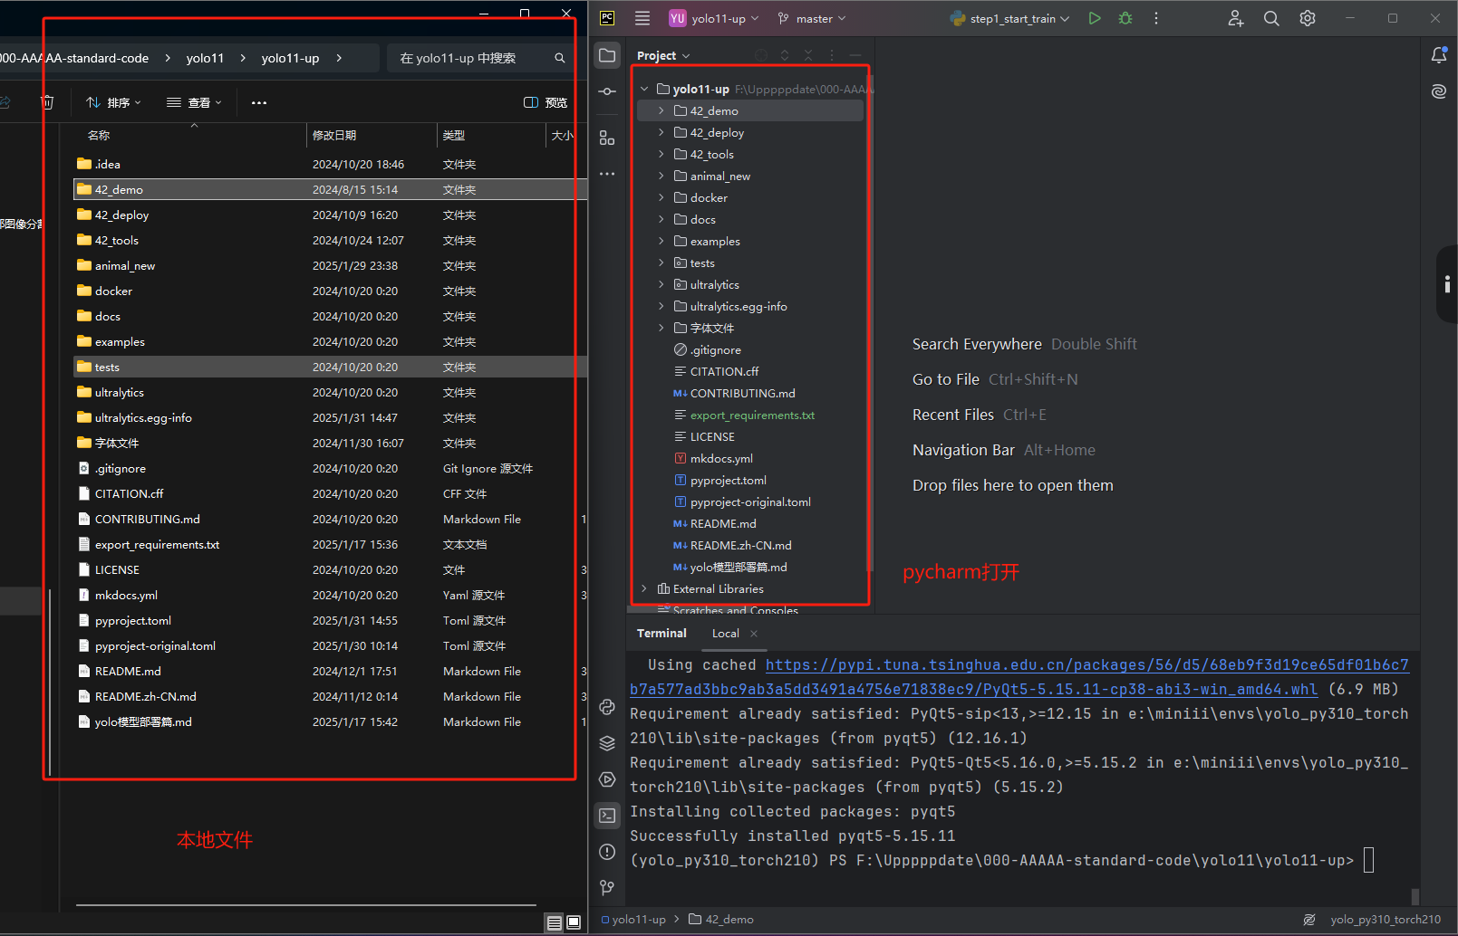Expand External Libraries node

(644, 588)
